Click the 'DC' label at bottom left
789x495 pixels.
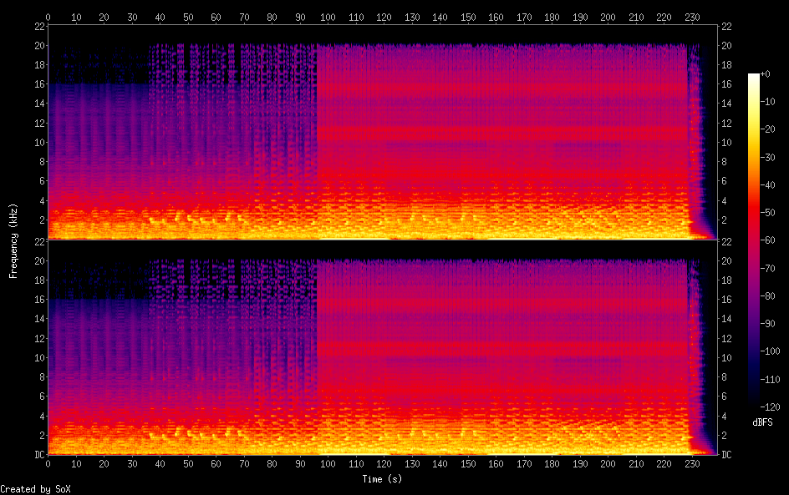tap(39, 455)
